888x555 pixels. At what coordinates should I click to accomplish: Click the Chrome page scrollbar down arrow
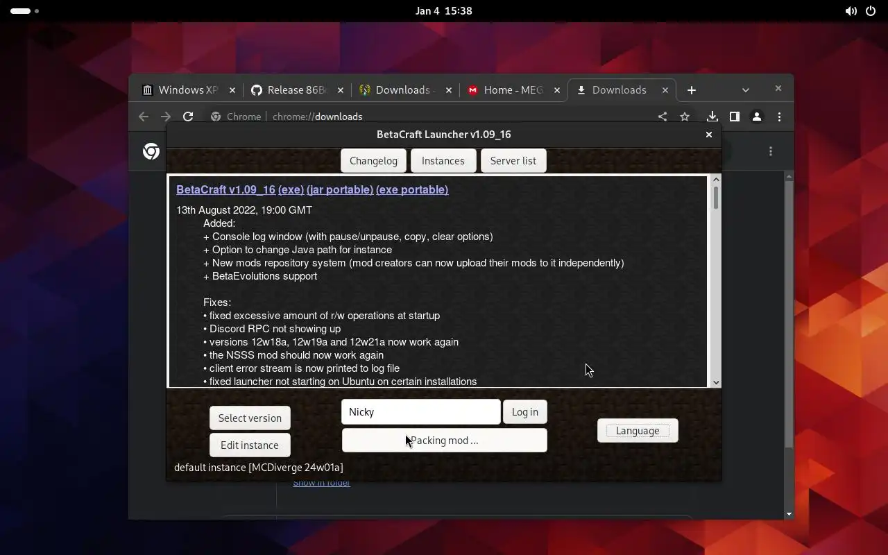[x=789, y=514]
